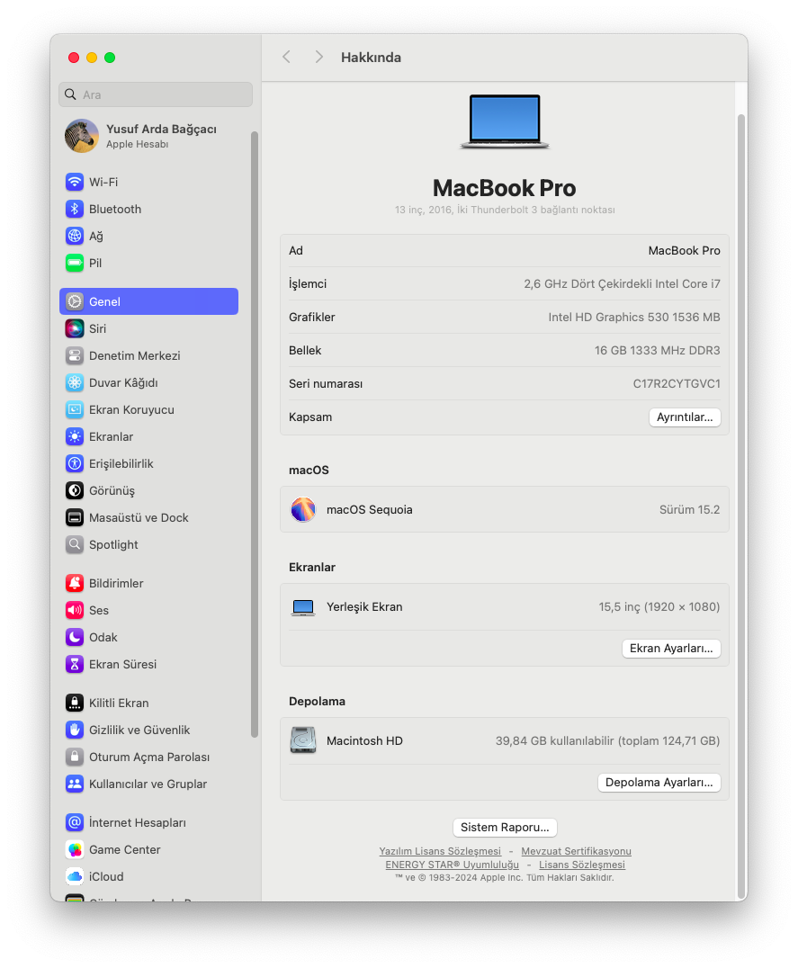Select the Bluetooth icon in sidebar
798x968 pixels.
coord(75,209)
